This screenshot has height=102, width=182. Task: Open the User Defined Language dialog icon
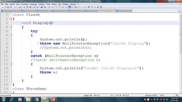tap(73, 7)
